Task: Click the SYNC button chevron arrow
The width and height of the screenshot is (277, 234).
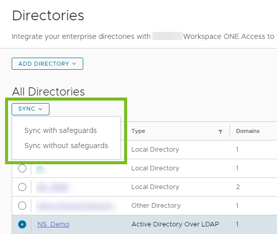Action: coord(40,109)
